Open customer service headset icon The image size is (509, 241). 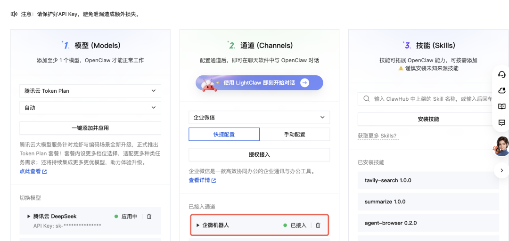(x=502, y=74)
